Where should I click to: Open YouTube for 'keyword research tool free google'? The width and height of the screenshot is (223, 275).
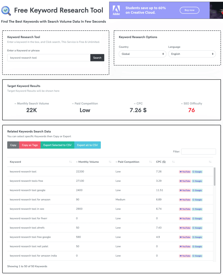tap(185, 237)
